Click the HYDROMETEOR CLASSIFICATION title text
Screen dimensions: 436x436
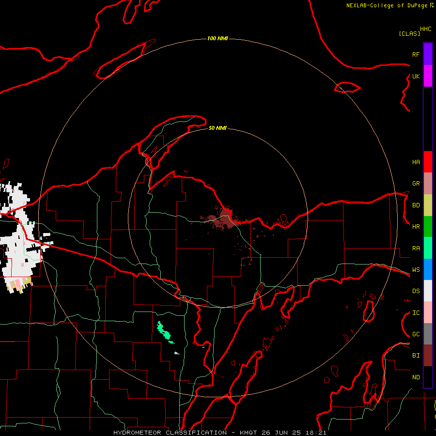click(170, 433)
